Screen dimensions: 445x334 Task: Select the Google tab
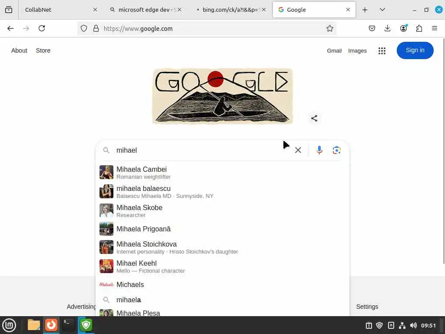coord(314,10)
